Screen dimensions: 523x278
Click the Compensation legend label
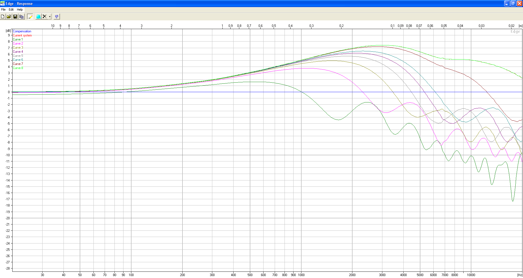tap(22, 31)
